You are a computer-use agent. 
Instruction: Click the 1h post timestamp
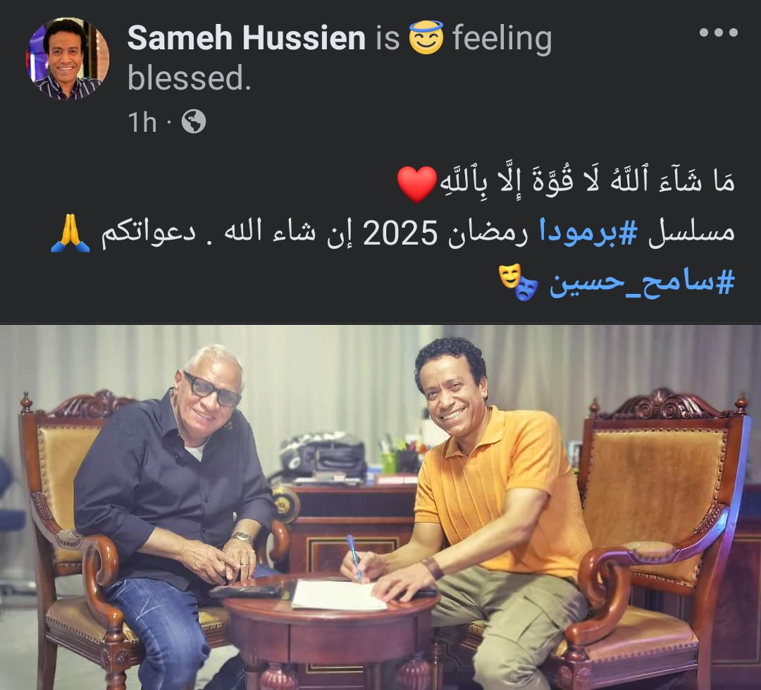click(142, 122)
